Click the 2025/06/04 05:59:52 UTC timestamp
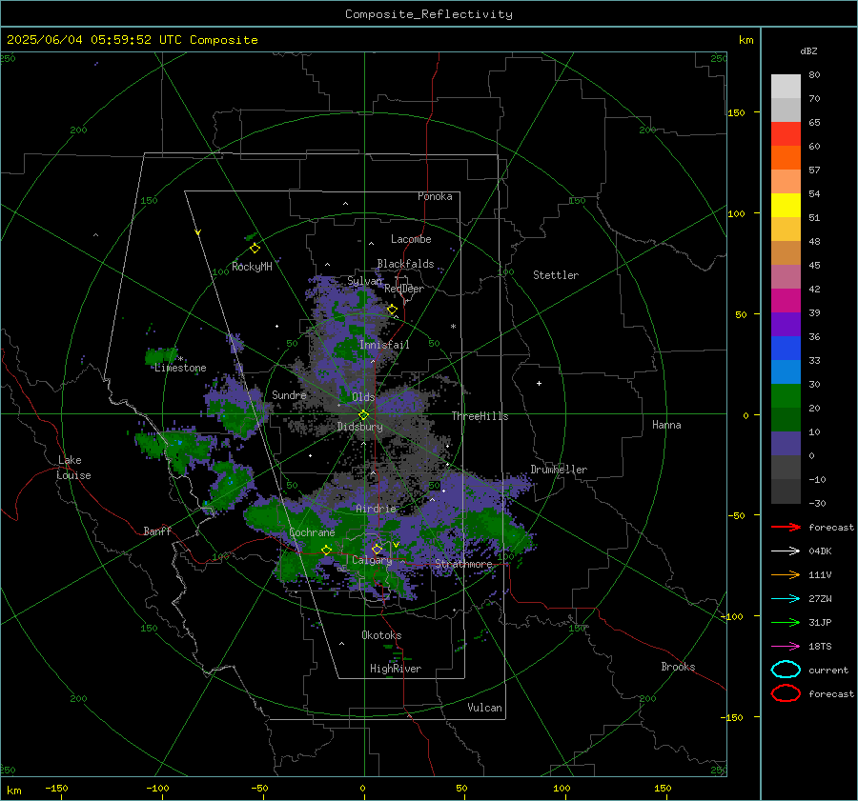The image size is (858, 801). pyautogui.click(x=132, y=40)
